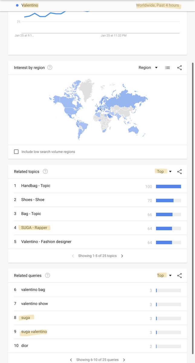The width and height of the screenshot is (195, 363).
Task: Open Related topics Top dropdown
Action: 164,172
